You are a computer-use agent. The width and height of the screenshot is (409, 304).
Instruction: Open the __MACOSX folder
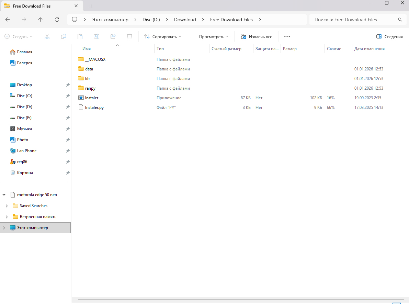95,59
